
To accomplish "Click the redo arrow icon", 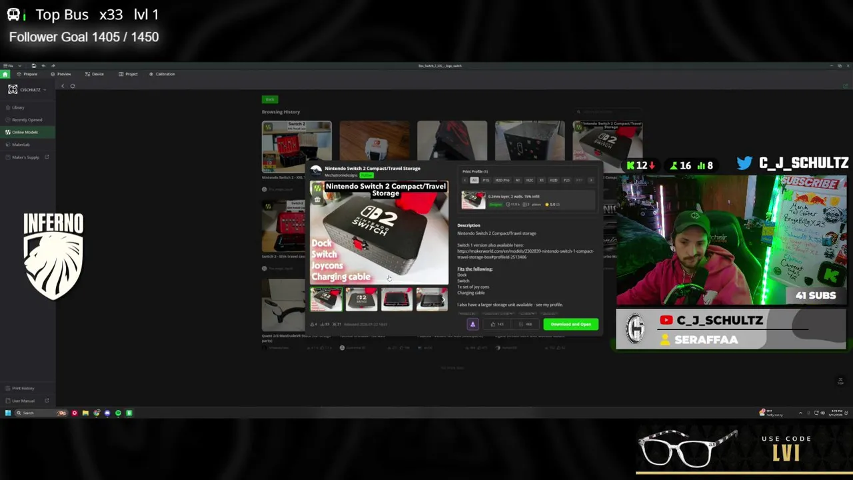I will [53, 66].
